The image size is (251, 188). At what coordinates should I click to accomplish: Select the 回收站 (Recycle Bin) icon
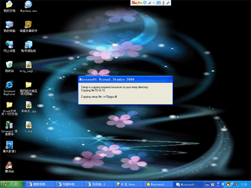click(x=10, y=67)
